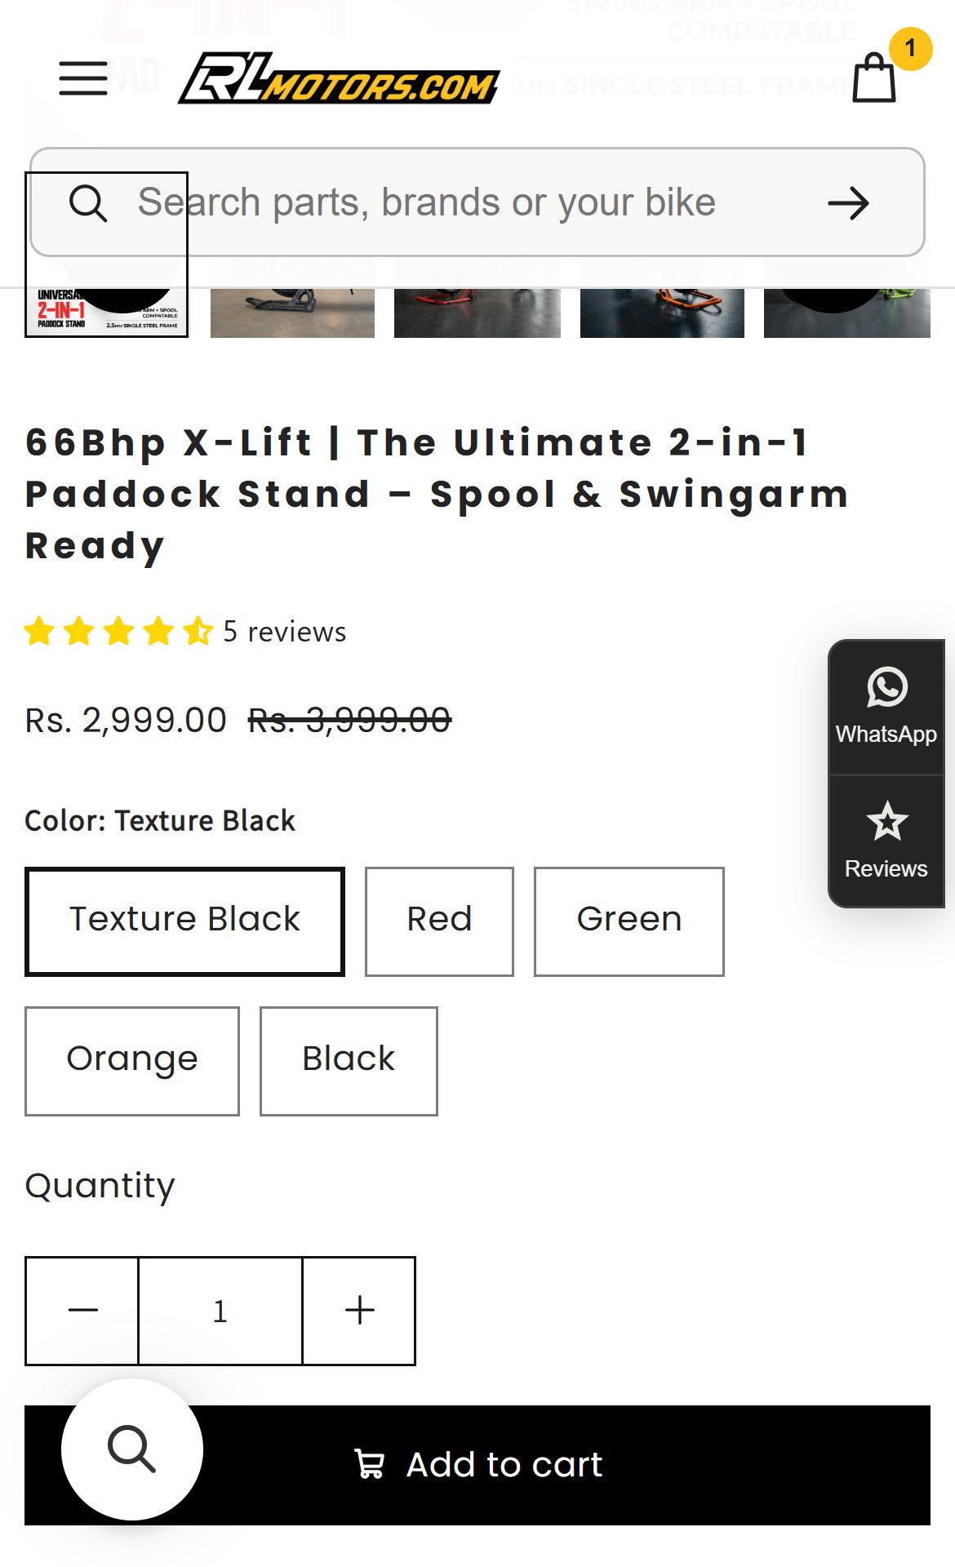Decrease quantity with the minus button

pyautogui.click(x=82, y=1311)
